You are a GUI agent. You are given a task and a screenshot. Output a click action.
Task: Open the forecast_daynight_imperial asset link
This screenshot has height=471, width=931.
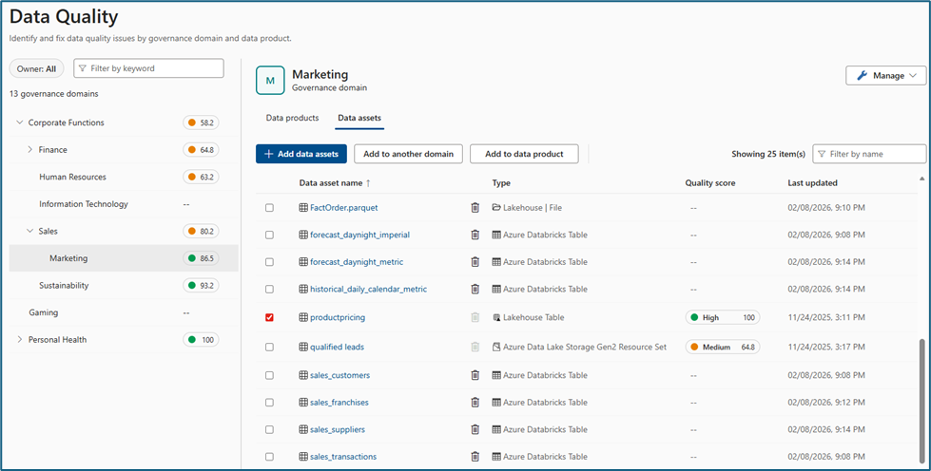(359, 235)
